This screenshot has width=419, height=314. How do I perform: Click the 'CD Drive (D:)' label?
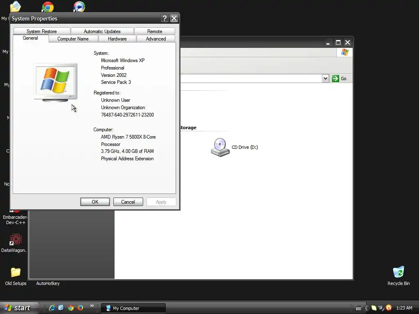click(x=245, y=147)
